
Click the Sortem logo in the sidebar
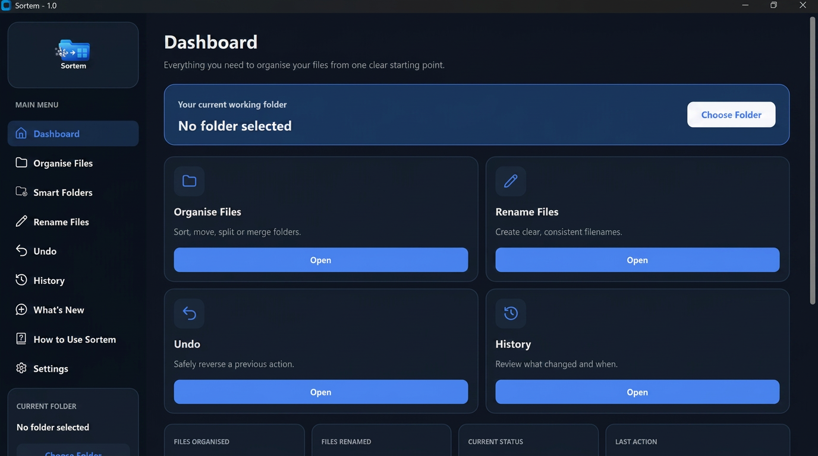73,54
